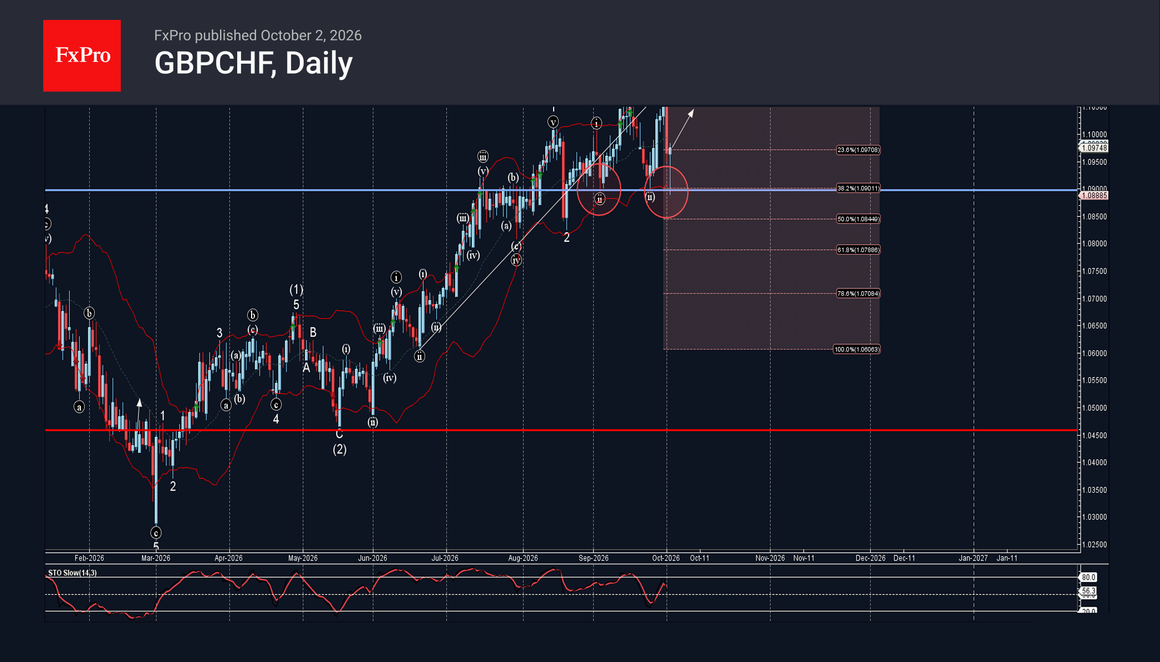Click the Nov-2026 date axis label
Screen dimensions: 1160x662
[x=770, y=558]
